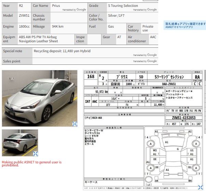Click 'Recycling deposit: 11,480 yen Hybrid' note
Viewport: 206px width, 194px height.
pyautogui.click(x=62, y=51)
